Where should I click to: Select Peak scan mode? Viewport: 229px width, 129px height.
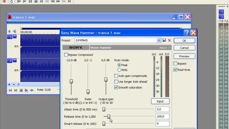pos(119,65)
